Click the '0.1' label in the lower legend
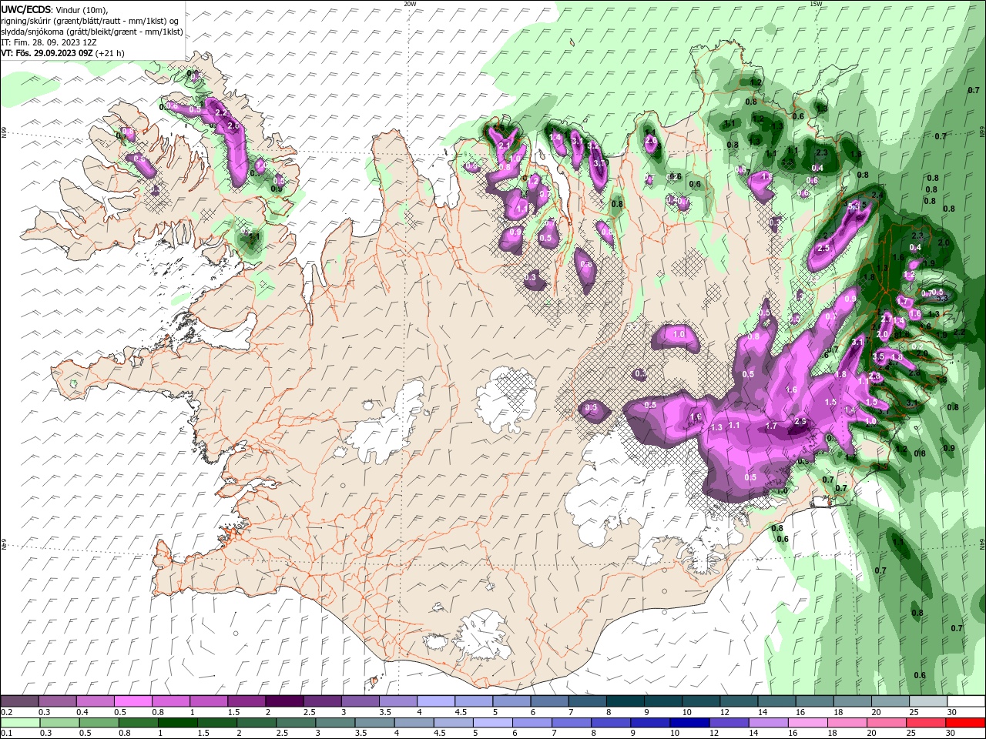The image size is (986, 739). point(6,734)
